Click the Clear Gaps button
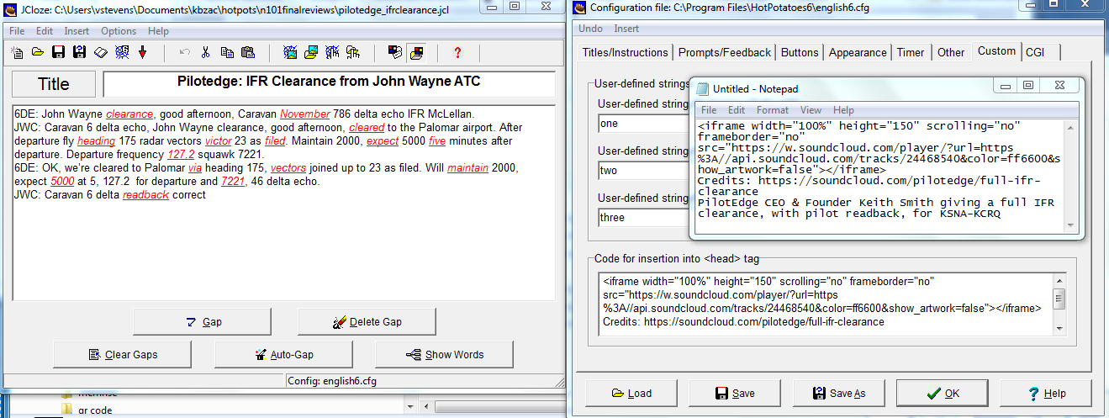Screen dimensions: 1109x418 pyautogui.click(x=122, y=355)
